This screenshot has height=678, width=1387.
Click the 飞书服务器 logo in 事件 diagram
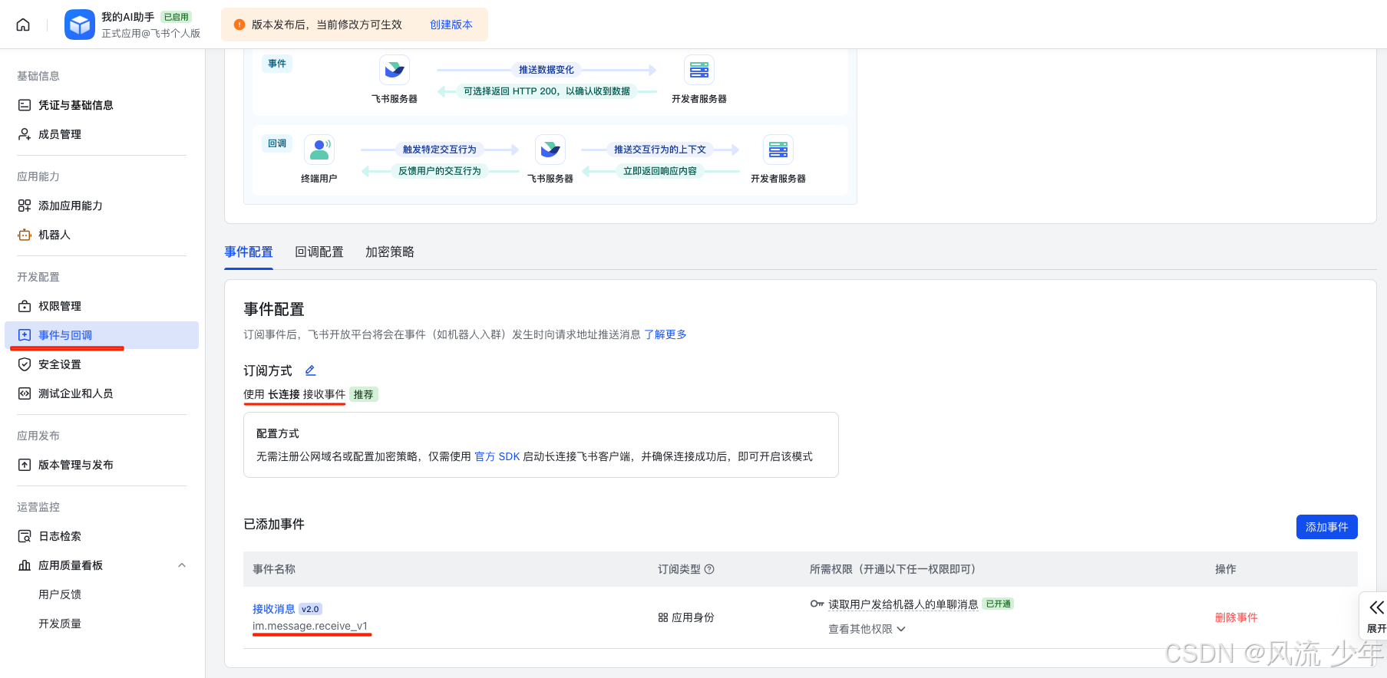[x=395, y=70]
